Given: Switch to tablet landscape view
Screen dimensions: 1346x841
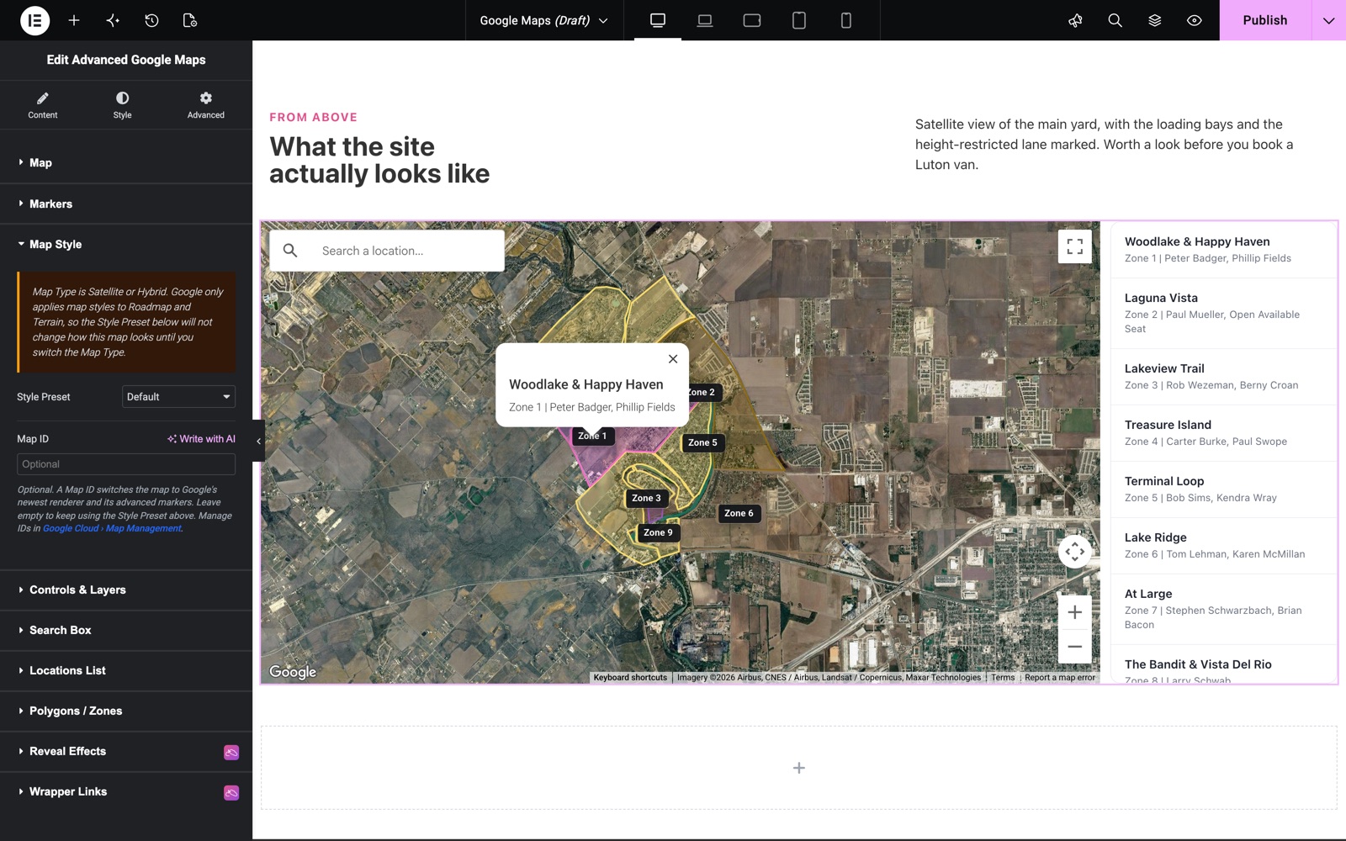Looking at the screenshot, I should pyautogui.click(x=752, y=20).
